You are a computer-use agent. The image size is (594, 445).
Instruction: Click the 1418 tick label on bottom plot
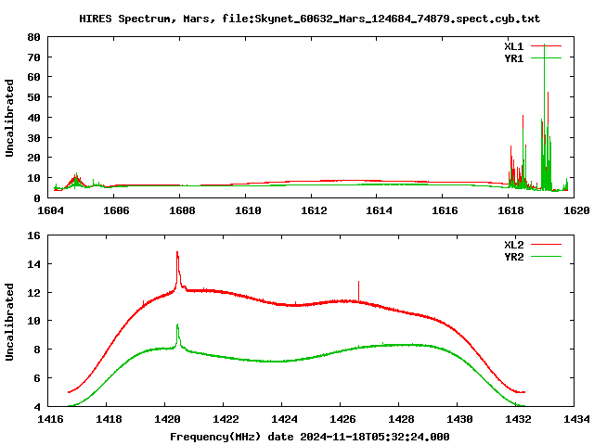[110, 419]
